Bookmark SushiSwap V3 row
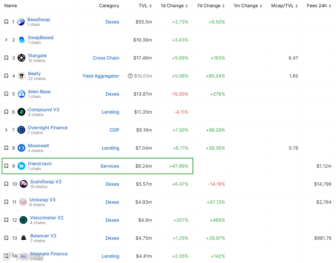336x263 pixels. 7,184
